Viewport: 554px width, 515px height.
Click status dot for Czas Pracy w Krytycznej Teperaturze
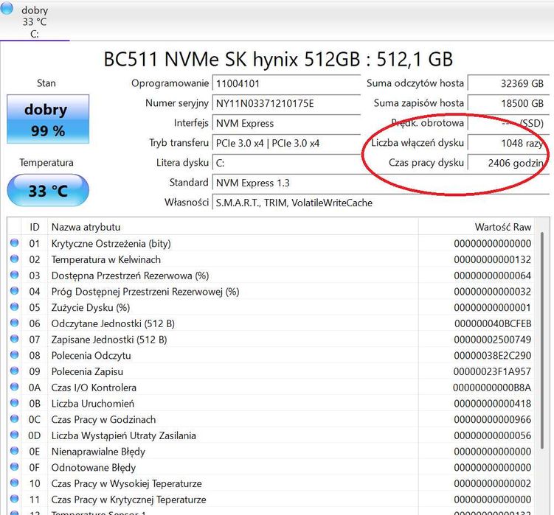click(x=15, y=499)
